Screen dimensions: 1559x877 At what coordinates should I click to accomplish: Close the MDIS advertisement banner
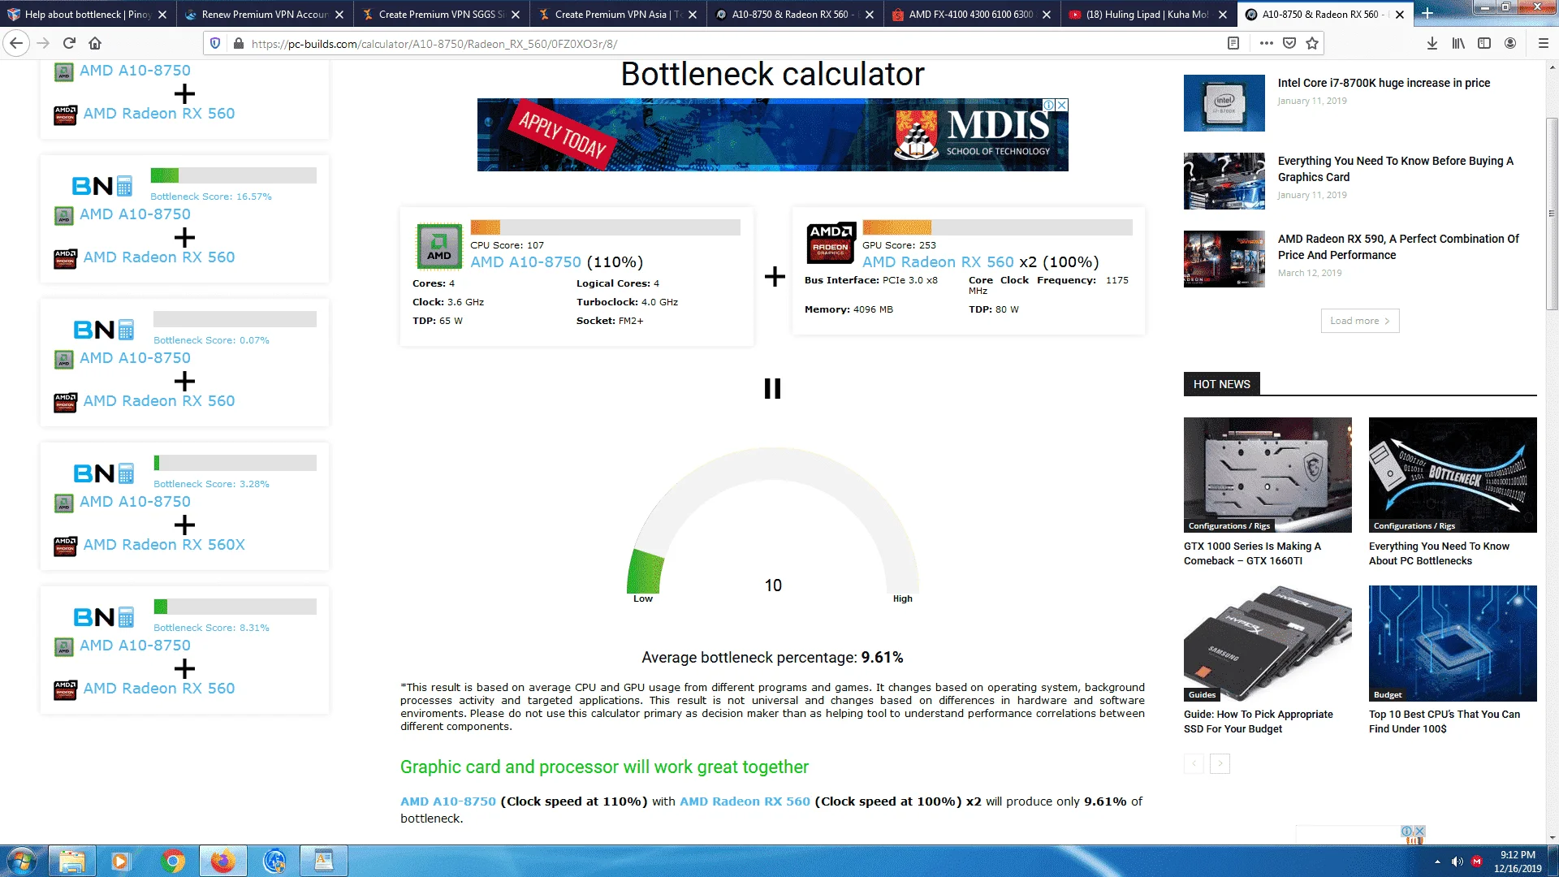point(1061,105)
